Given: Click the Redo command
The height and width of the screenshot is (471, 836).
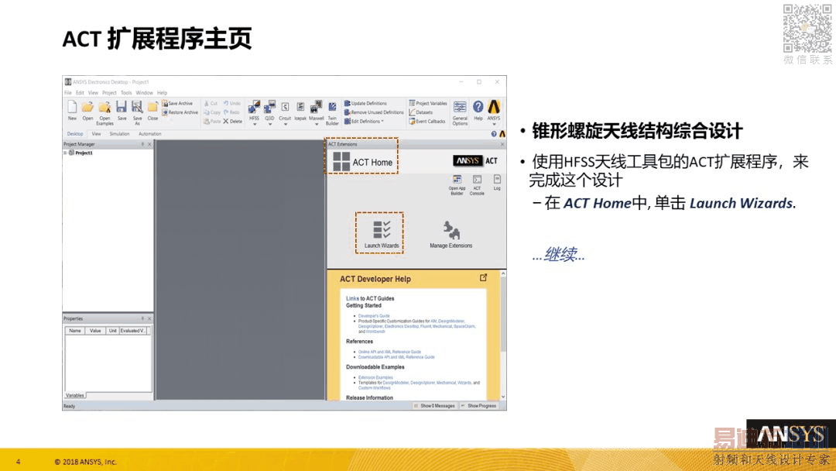Looking at the screenshot, I should (232, 112).
